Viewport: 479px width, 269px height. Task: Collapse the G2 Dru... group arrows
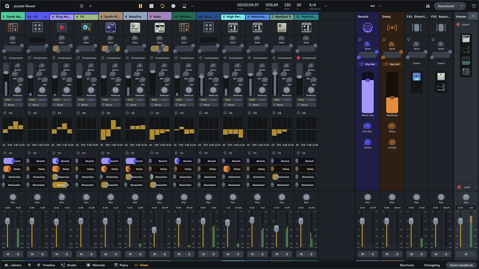pos(216,17)
